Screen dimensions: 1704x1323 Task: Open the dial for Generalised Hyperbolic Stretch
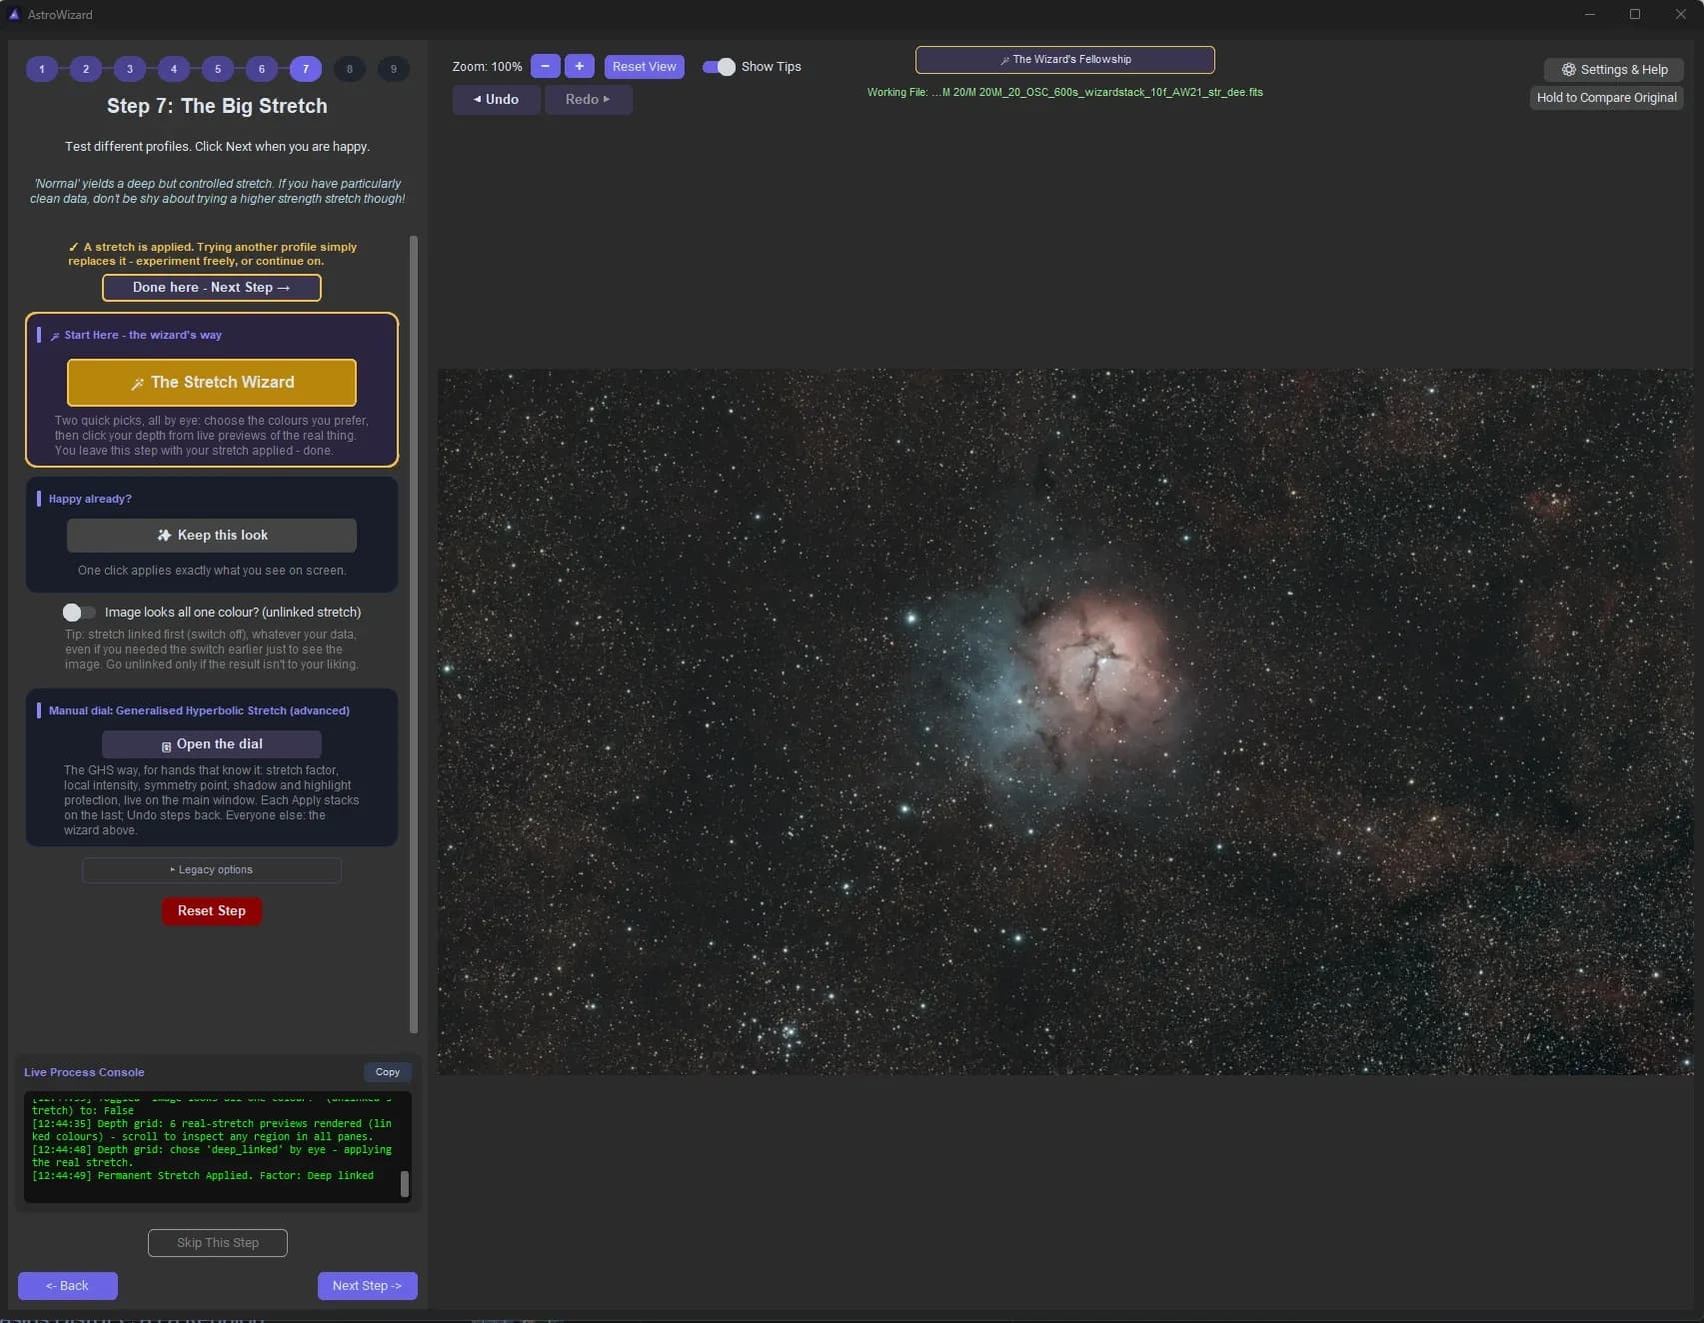[212, 743]
